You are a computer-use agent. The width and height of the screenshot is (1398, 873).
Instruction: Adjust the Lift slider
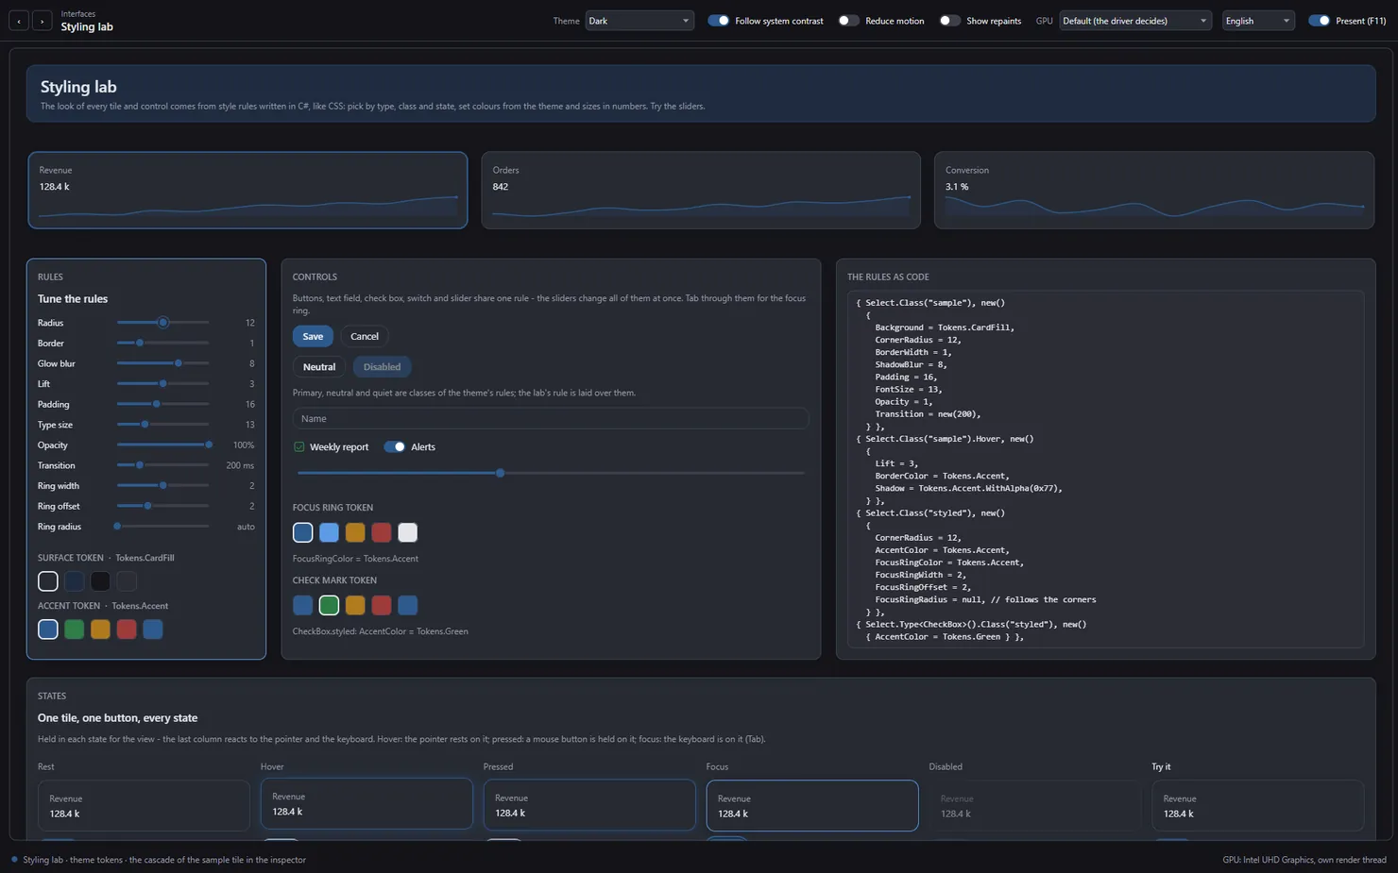tap(162, 384)
